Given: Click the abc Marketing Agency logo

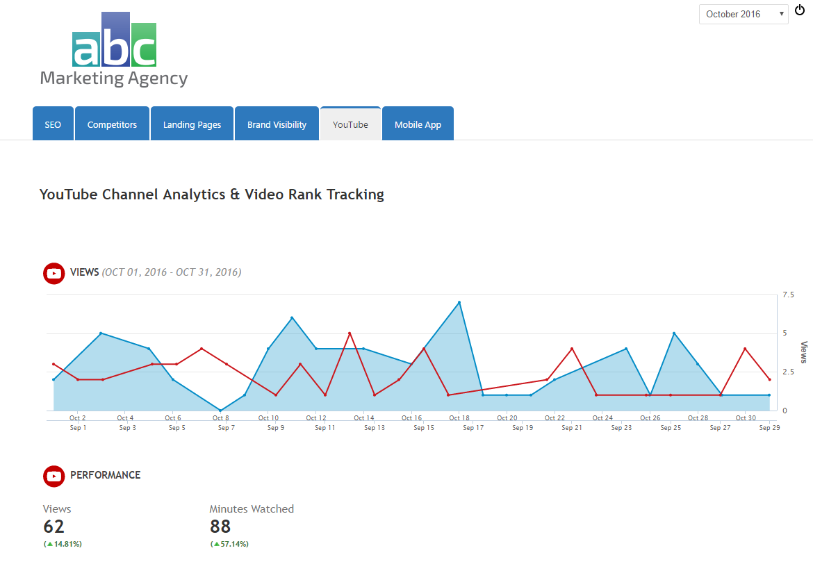Looking at the screenshot, I should coord(114,50).
